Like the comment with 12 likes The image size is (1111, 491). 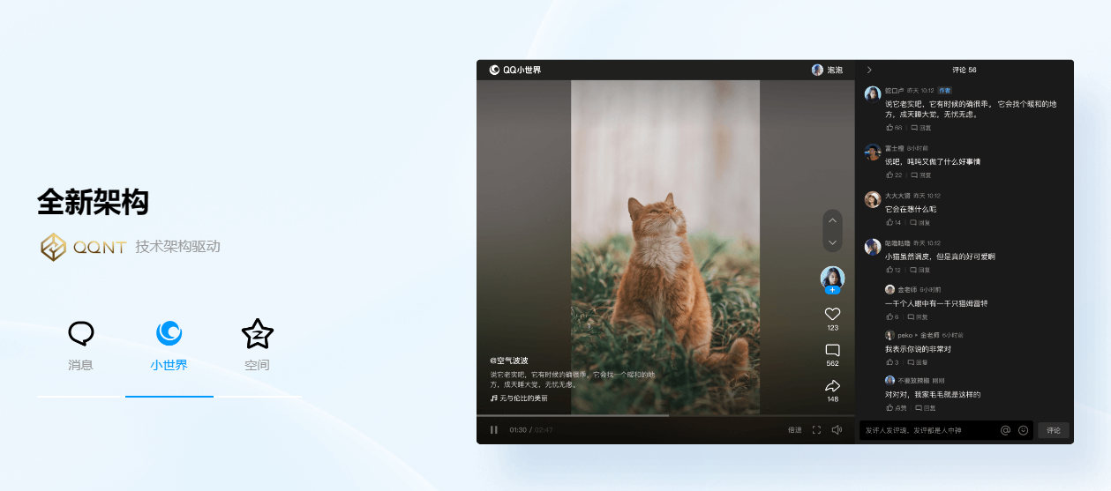tap(894, 270)
